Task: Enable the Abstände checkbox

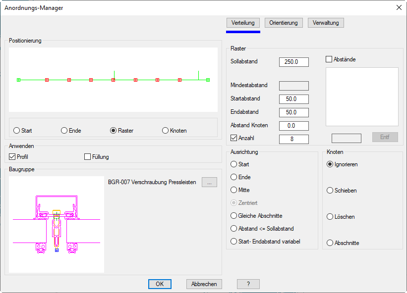Action: pyautogui.click(x=329, y=59)
